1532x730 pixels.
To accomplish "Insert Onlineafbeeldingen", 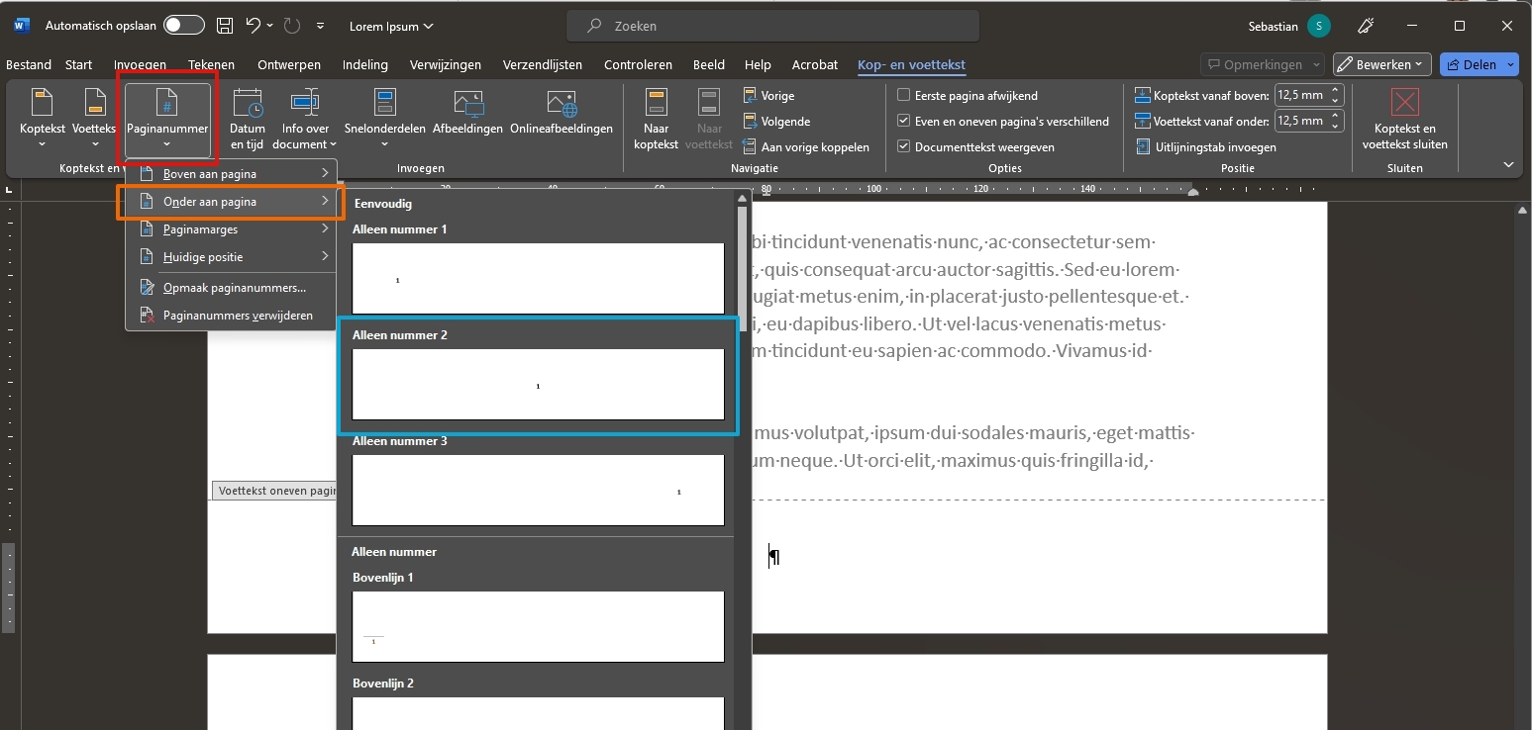I will click(x=562, y=113).
